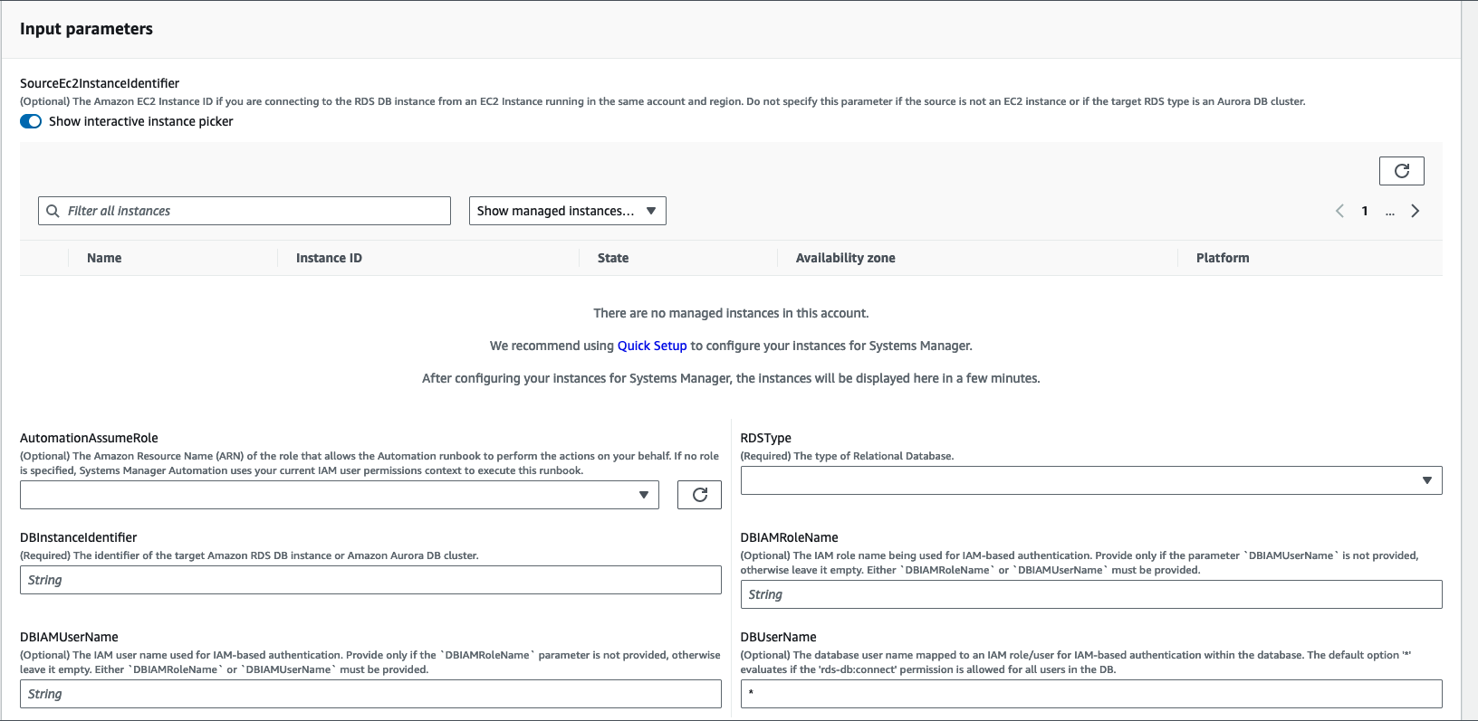The image size is (1478, 721).
Task: Click the DBUserName field containing the asterisk
Action: 1090,693
